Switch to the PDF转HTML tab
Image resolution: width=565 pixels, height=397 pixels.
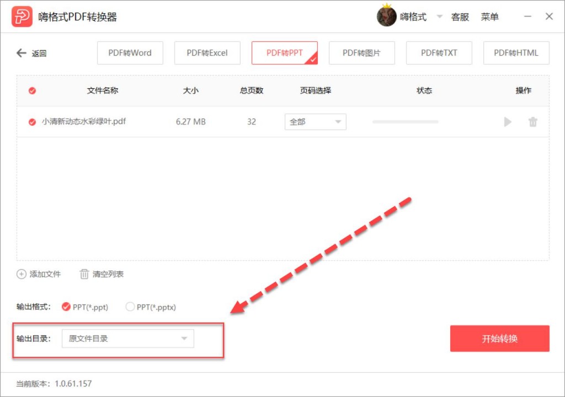(516, 53)
